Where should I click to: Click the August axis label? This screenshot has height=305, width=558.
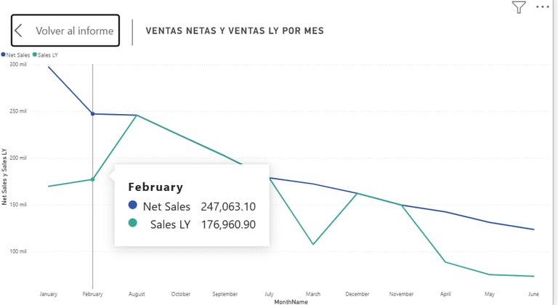click(137, 294)
